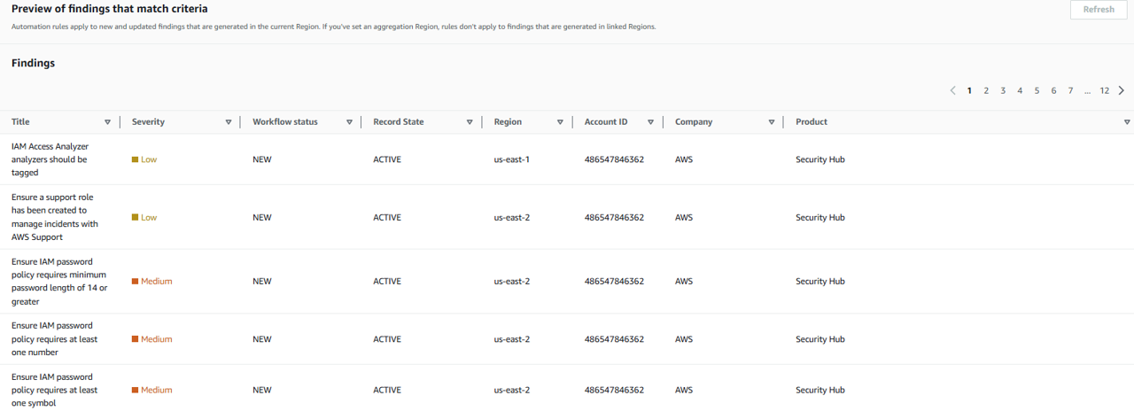Screen dimensions: 1134x411
Task: Click the Severity column header
Action: 148,122
